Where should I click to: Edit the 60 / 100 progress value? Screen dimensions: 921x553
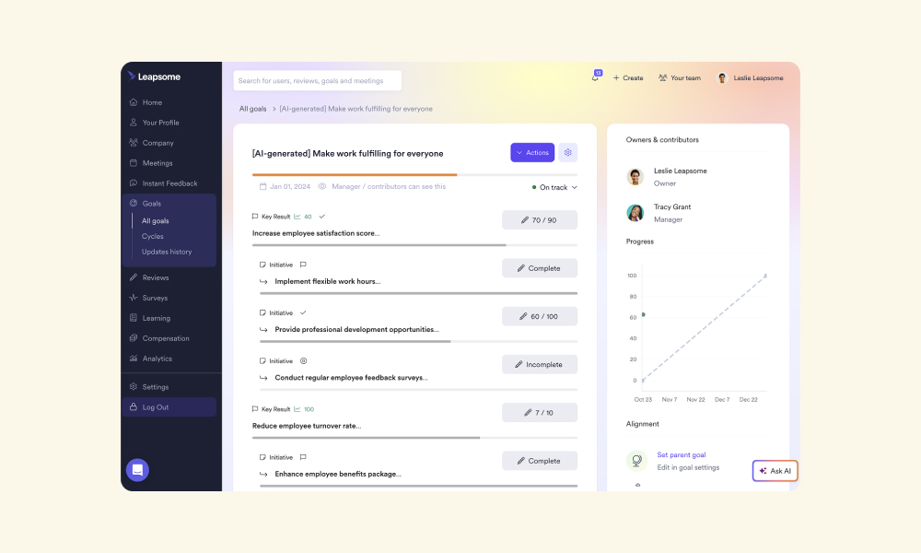point(539,316)
